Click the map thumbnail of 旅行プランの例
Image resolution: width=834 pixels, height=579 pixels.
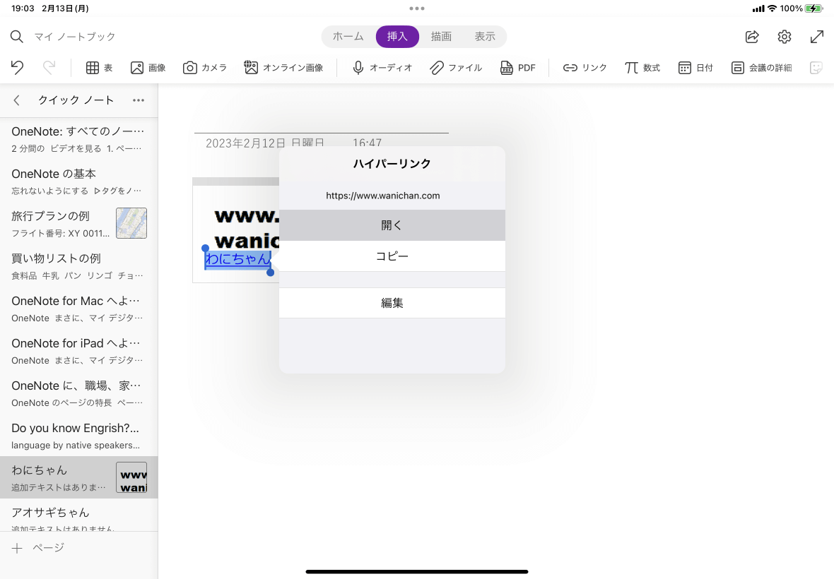point(131,223)
